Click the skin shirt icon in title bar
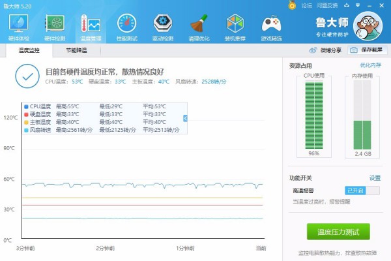 pos(347,5)
